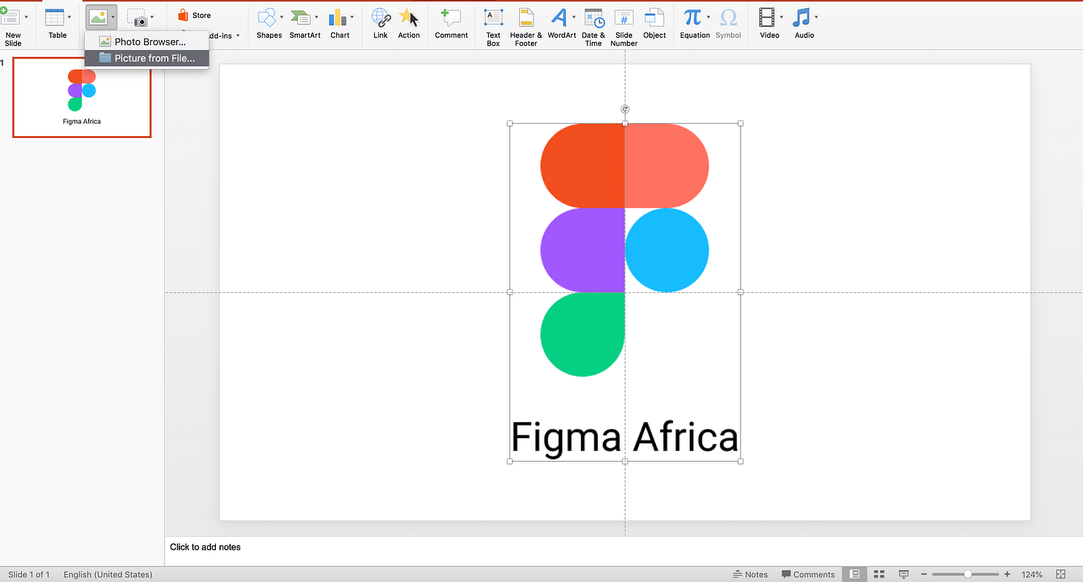This screenshot has height=582, width=1083.
Task: Select slide 1 thumbnail in sidebar
Action: (x=82, y=97)
